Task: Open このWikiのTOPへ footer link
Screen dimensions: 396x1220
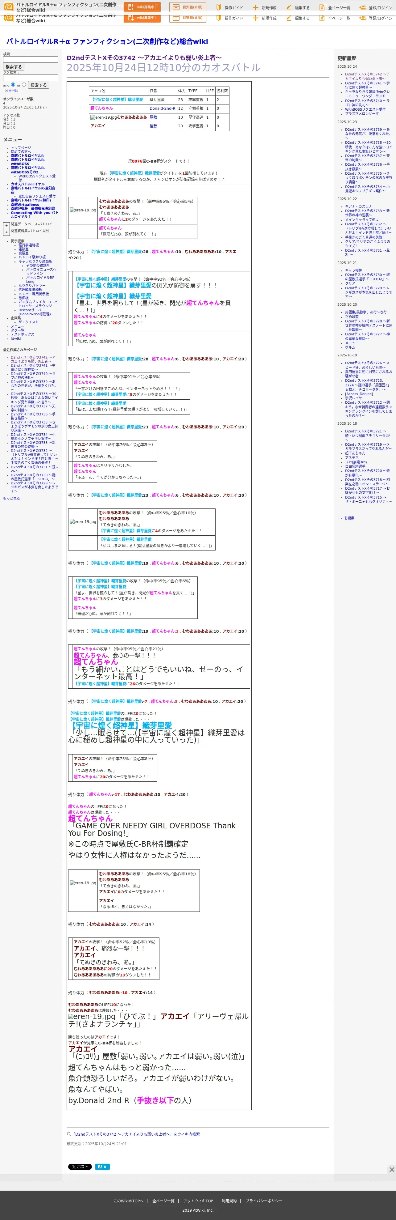Action: pyautogui.click(x=128, y=1201)
